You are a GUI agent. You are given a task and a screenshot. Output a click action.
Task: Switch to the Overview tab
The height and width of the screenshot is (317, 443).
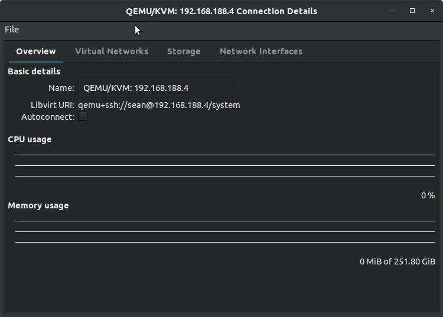tap(36, 51)
